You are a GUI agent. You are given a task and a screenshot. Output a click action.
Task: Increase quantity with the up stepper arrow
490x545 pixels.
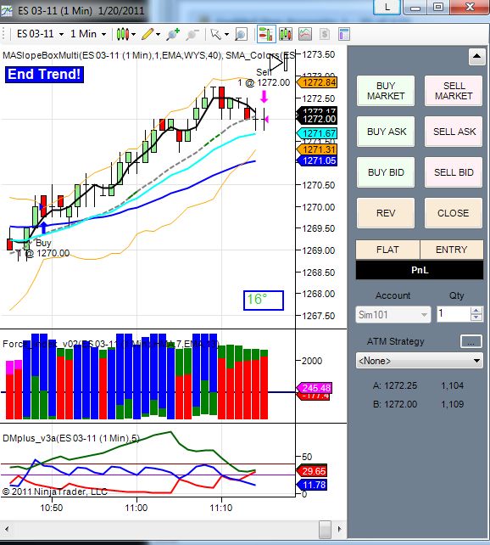[x=476, y=311]
